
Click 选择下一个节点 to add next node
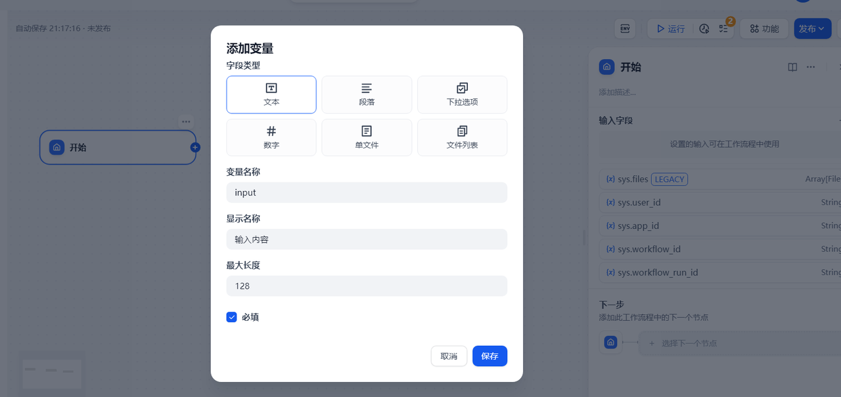tap(740, 343)
